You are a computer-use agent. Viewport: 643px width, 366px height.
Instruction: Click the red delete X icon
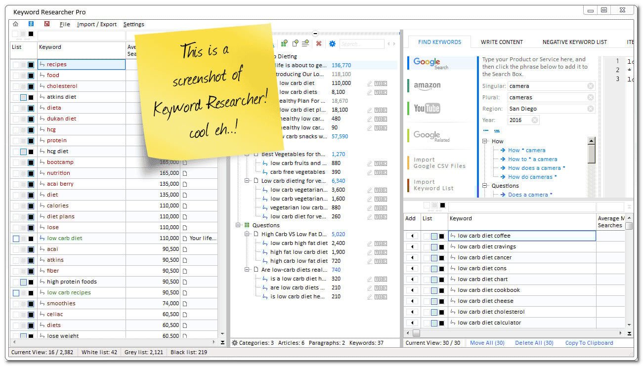pyautogui.click(x=318, y=43)
